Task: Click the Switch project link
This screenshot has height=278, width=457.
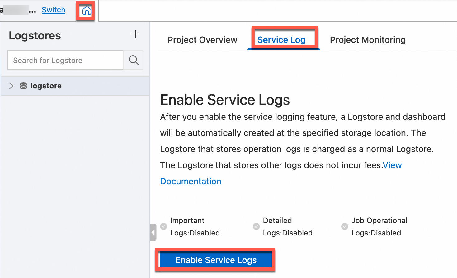Action: point(54,10)
